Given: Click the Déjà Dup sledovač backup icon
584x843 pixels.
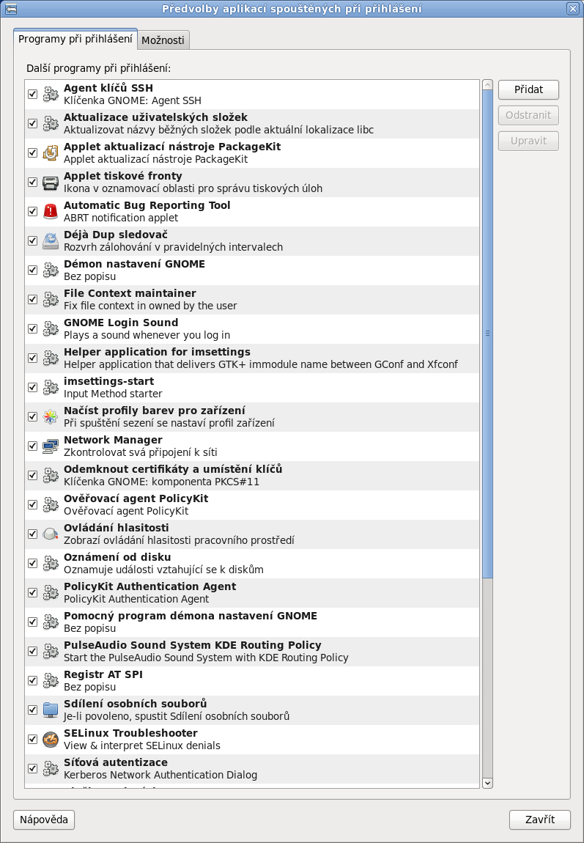Looking at the screenshot, I should point(51,241).
